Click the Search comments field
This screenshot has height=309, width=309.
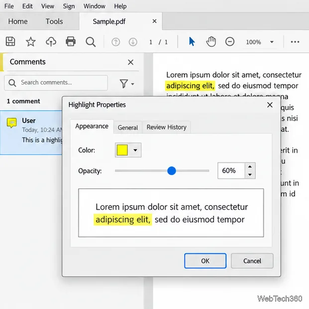(x=56, y=83)
